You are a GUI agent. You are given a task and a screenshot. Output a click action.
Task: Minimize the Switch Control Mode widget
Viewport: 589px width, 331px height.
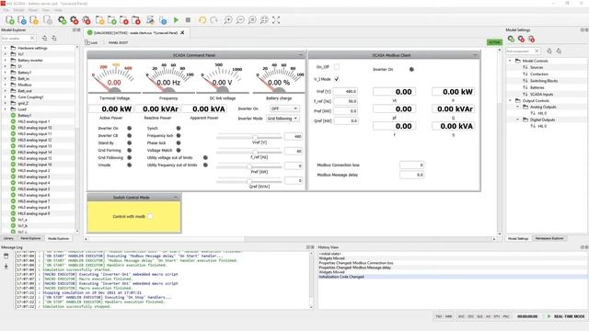176,197
